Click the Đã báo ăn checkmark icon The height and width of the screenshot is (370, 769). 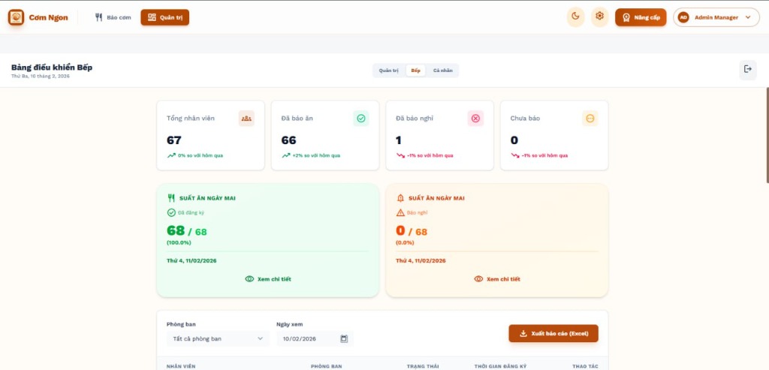pos(361,118)
